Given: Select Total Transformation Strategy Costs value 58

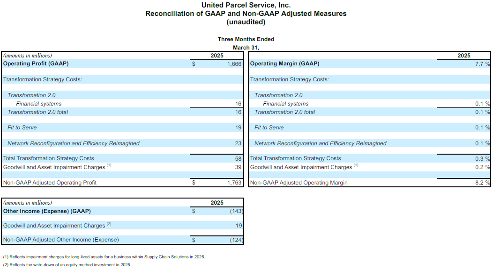Looking at the screenshot, I should (239, 159).
